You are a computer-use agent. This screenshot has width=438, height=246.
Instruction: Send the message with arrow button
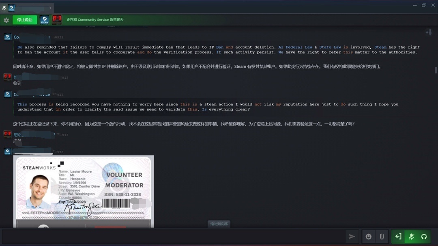click(x=352, y=237)
